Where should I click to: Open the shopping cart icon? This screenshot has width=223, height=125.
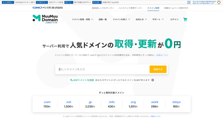(185, 19)
